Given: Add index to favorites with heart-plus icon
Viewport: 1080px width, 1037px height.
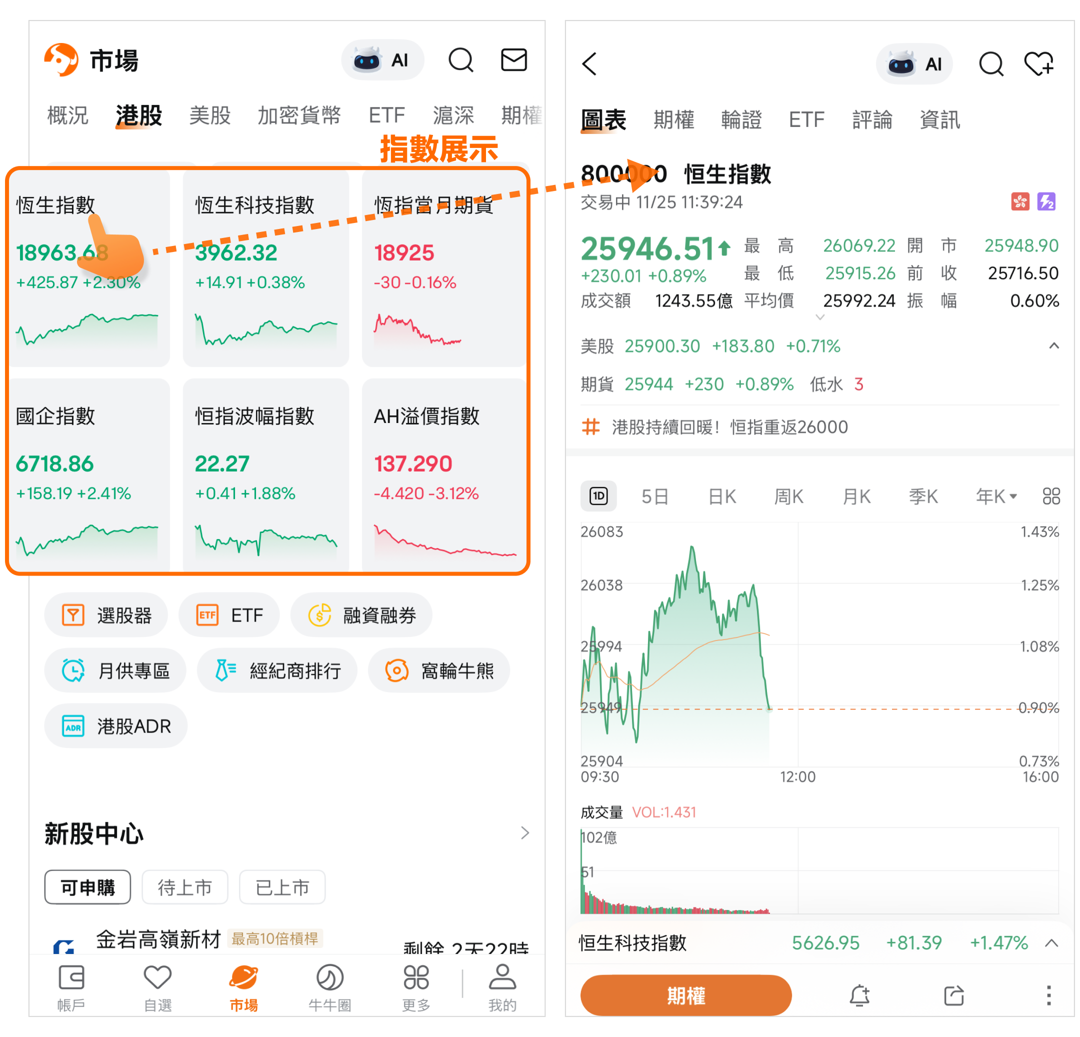Looking at the screenshot, I should [x=1038, y=64].
